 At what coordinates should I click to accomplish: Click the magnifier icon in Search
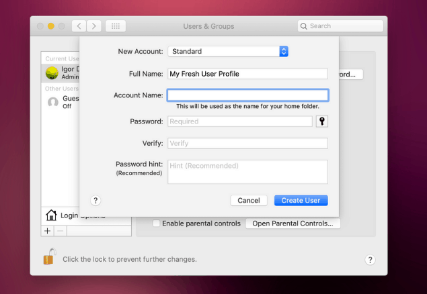coord(303,26)
